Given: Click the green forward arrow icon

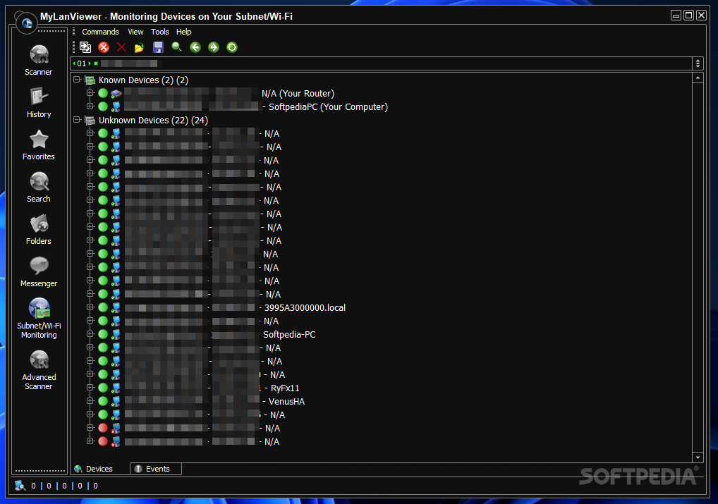Looking at the screenshot, I should point(214,47).
